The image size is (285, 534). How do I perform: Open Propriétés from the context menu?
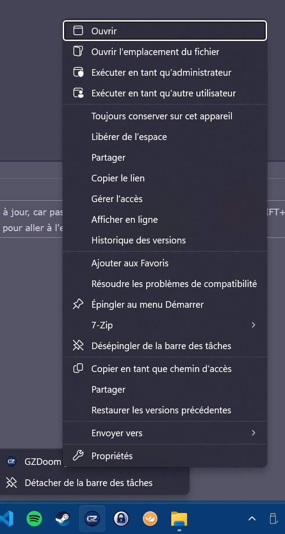(112, 456)
